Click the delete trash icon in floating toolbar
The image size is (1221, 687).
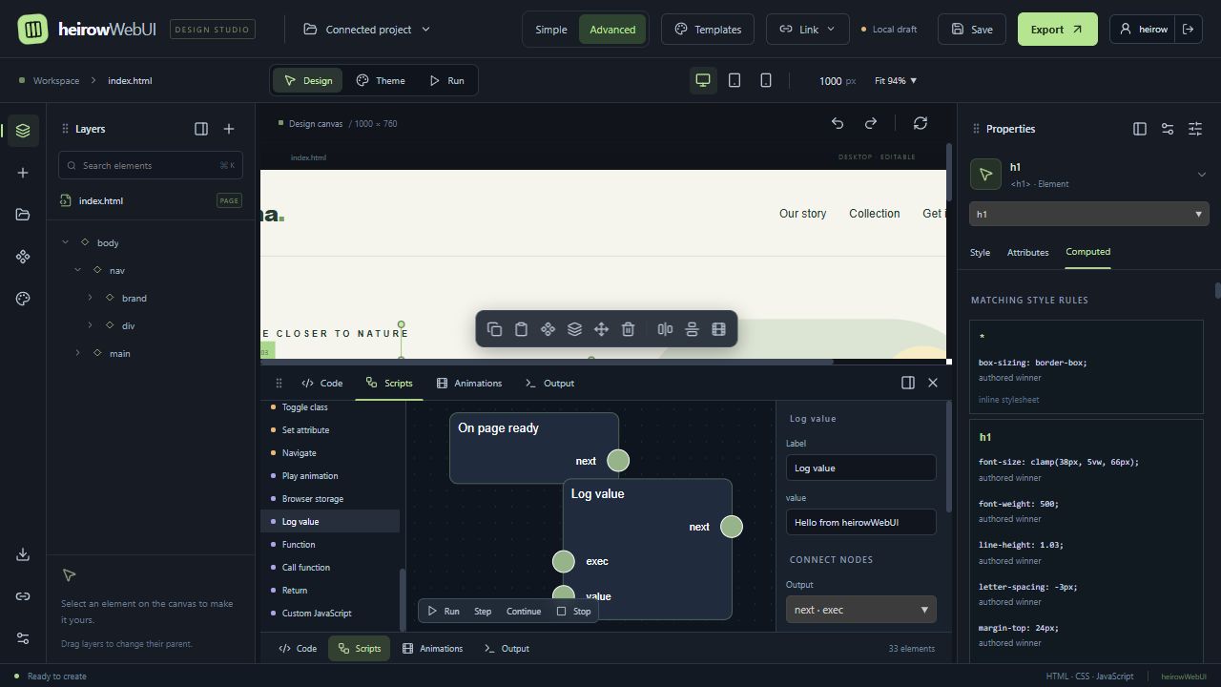point(628,329)
